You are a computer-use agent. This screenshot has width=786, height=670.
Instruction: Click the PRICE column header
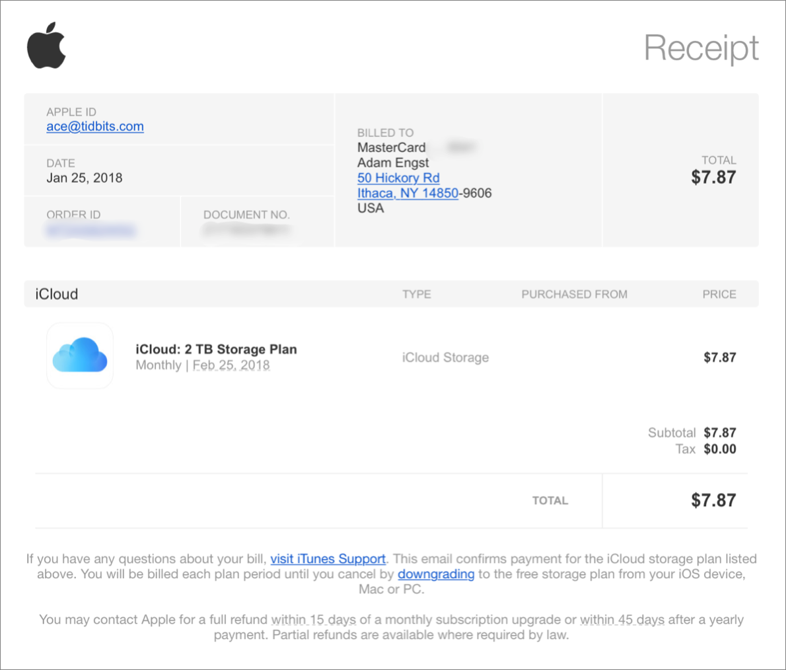click(x=719, y=295)
